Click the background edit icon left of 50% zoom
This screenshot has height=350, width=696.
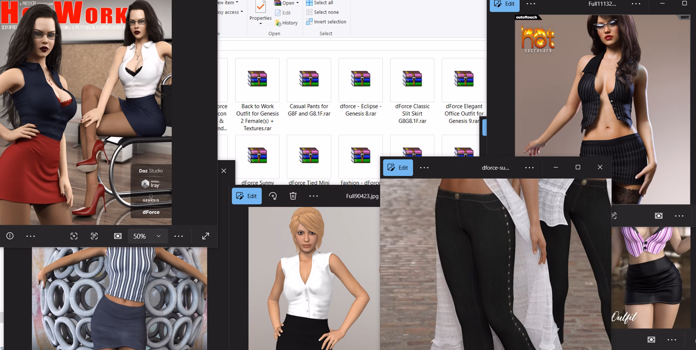pyautogui.click(x=118, y=236)
